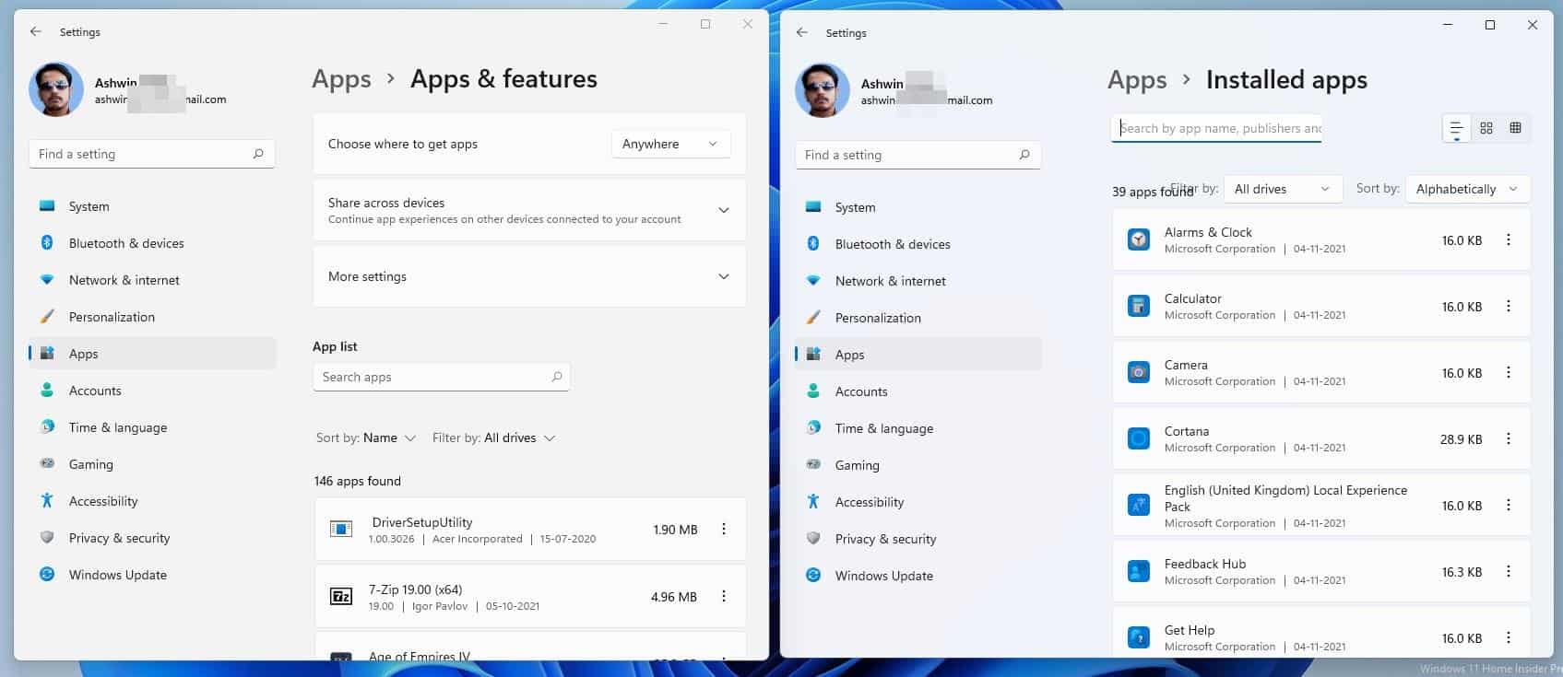
Task: Open Privacy & security in right window sidebar
Action: coord(918,539)
